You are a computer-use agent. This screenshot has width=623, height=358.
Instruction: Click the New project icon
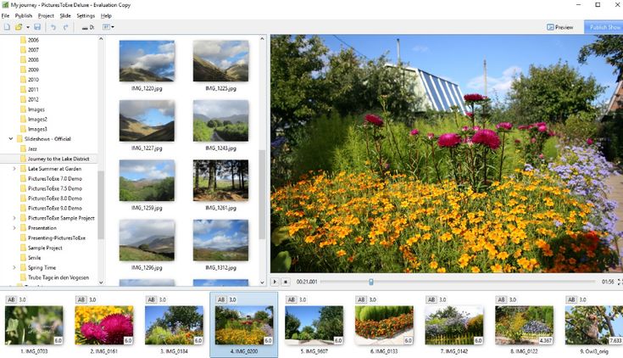click(x=7, y=27)
